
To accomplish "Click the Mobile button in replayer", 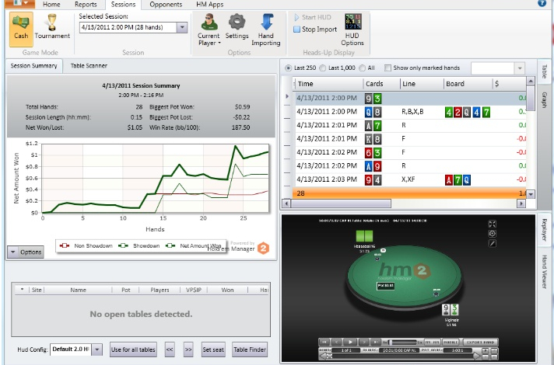I will tap(451, 342).
